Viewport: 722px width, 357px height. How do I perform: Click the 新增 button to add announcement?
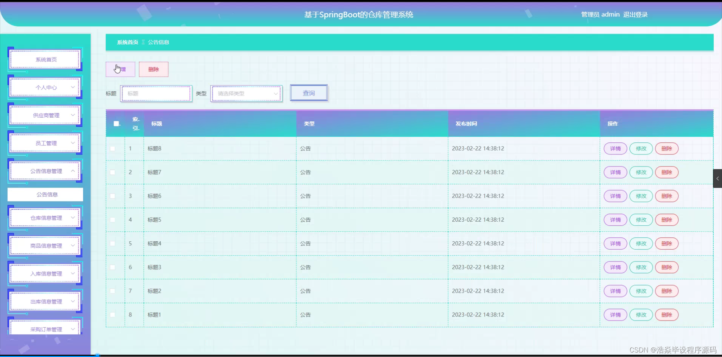tap(120, 69)
